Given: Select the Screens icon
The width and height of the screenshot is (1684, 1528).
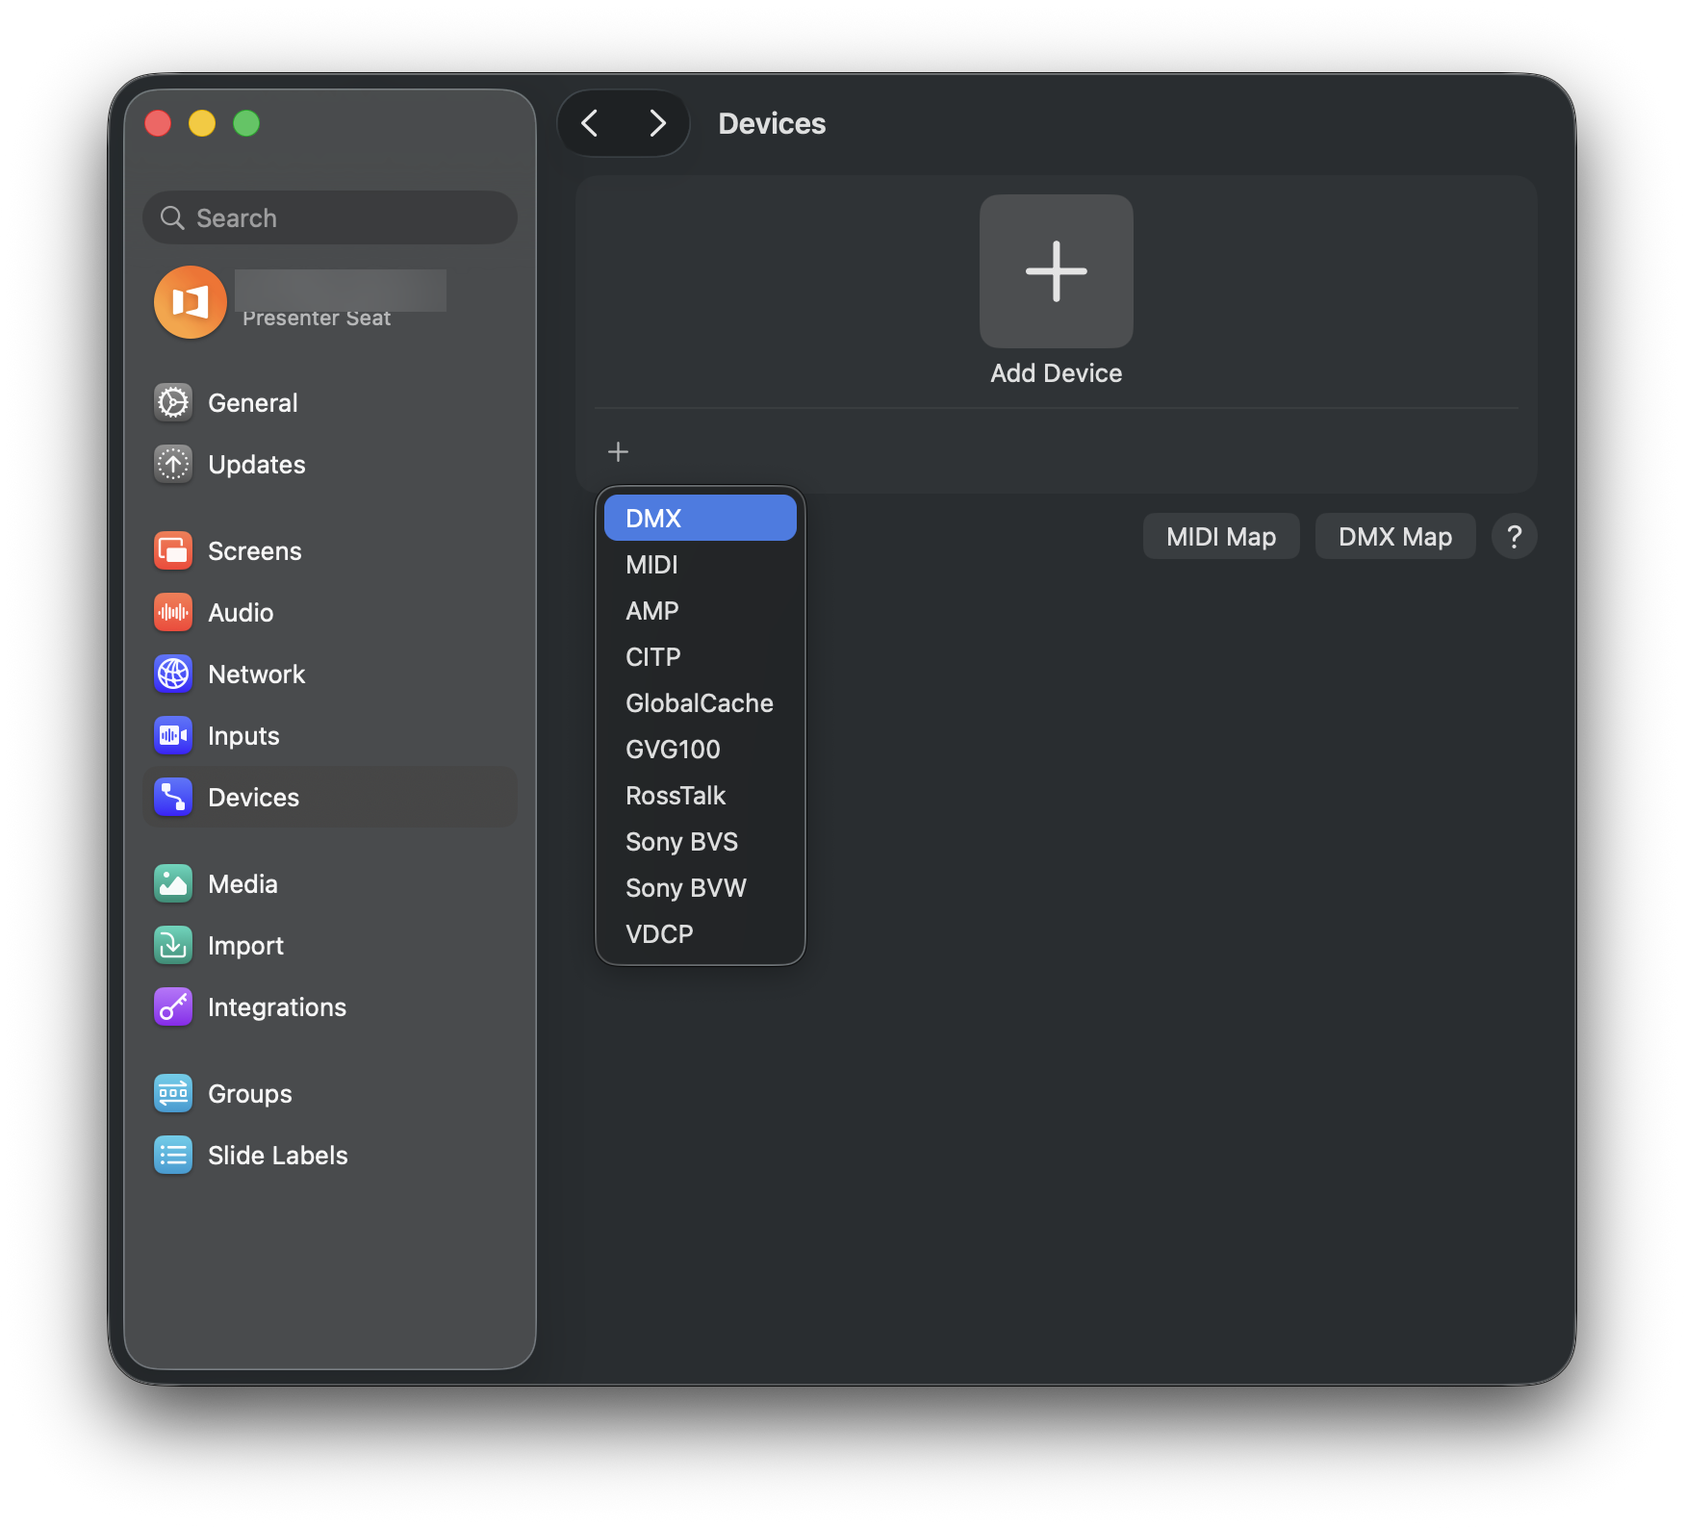Looking at the screenshot, I should (x=173, y=550).
